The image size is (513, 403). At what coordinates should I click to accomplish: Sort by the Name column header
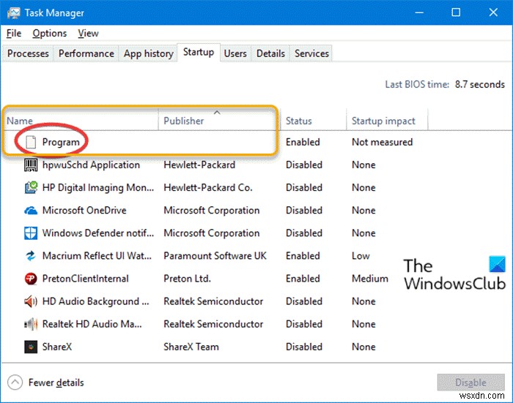tap(81, 121)
